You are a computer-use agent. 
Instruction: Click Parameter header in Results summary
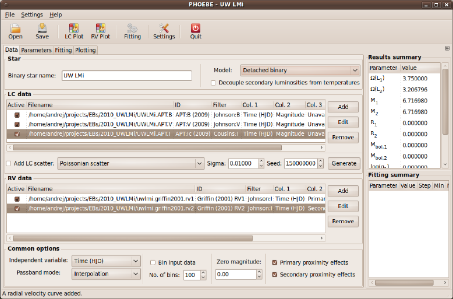pos(384,68)
